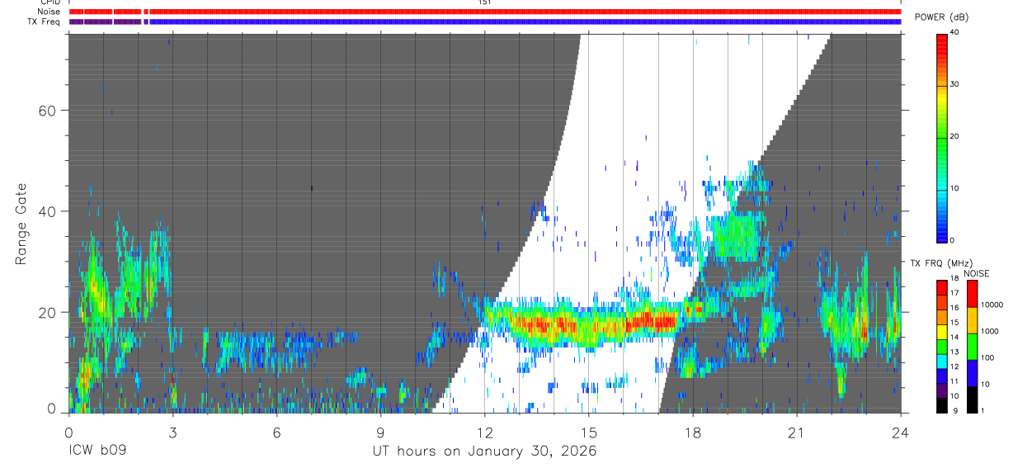Click the 'ICW b09' radar beam label
Screen dimensions: 1013x468
click(x=97, y=451)
